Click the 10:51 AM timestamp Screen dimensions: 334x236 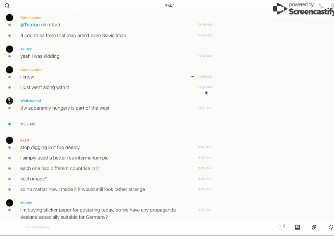[x=204, y=108]
